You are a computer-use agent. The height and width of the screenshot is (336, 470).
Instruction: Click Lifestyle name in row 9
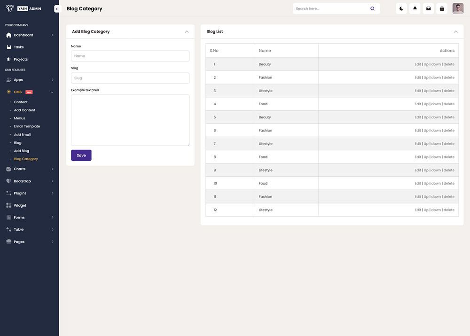266,170
